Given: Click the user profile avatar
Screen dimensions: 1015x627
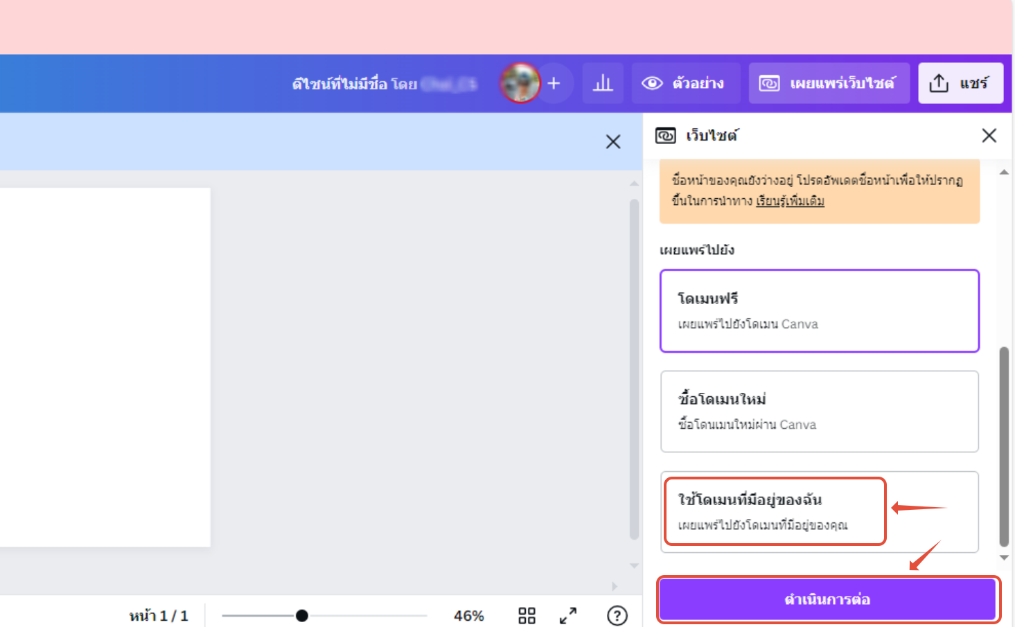Looking at the screenshot, I should [x=520, y=83].
